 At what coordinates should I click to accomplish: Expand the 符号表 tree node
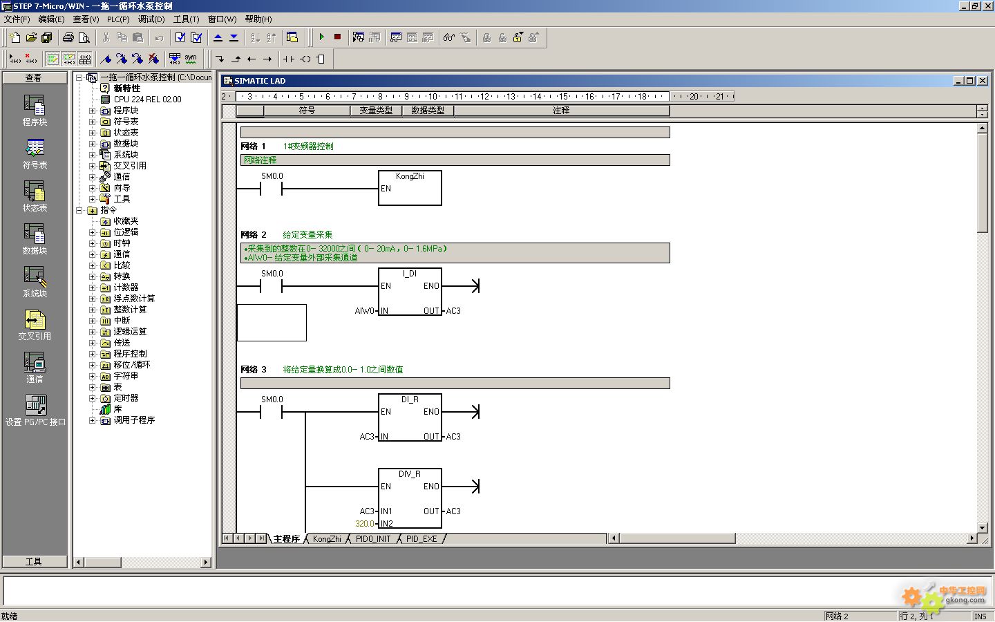pos(92,122)
